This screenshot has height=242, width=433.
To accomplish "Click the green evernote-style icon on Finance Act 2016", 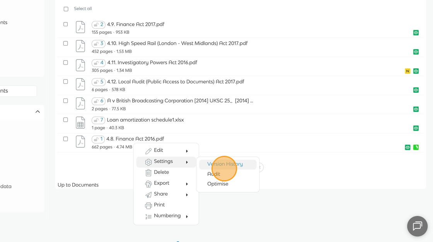I will tap(416, 147).
